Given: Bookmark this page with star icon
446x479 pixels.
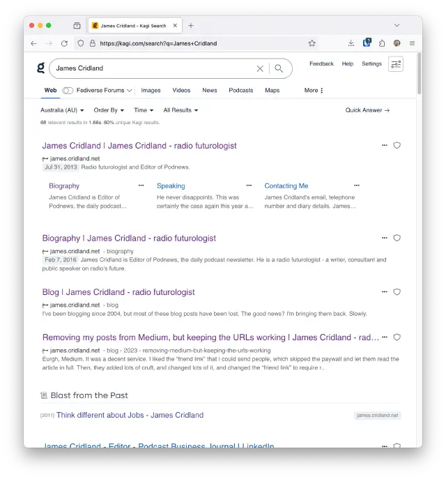Looking at the screenshot, I should [x=312, y=43].
